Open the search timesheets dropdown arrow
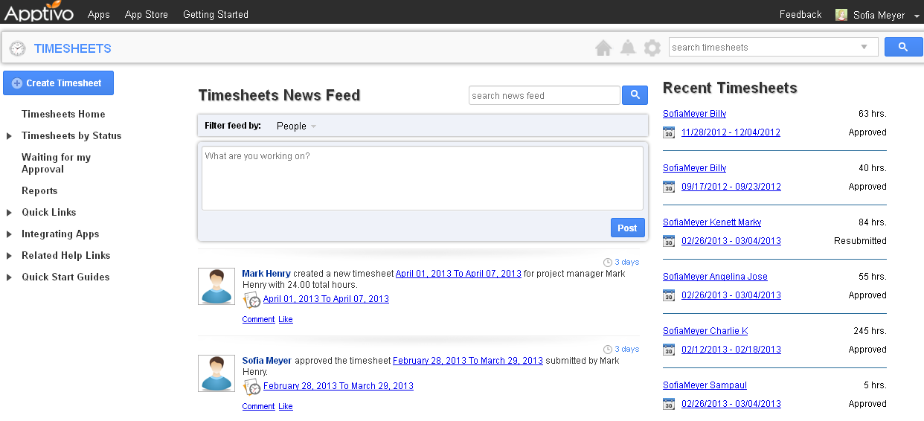Image resolution: width=924 pixels, height=421 pixels. point(864,48)
